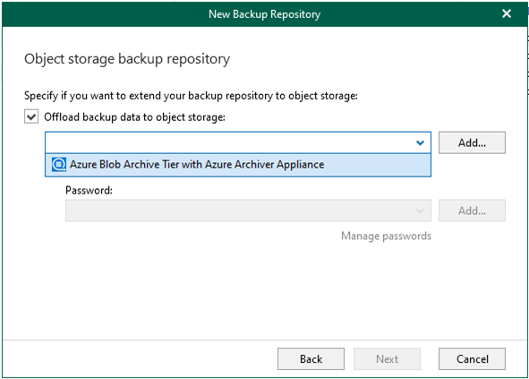Click the Next button
This screenshot has height=379, width=529.
pos(387,358)
